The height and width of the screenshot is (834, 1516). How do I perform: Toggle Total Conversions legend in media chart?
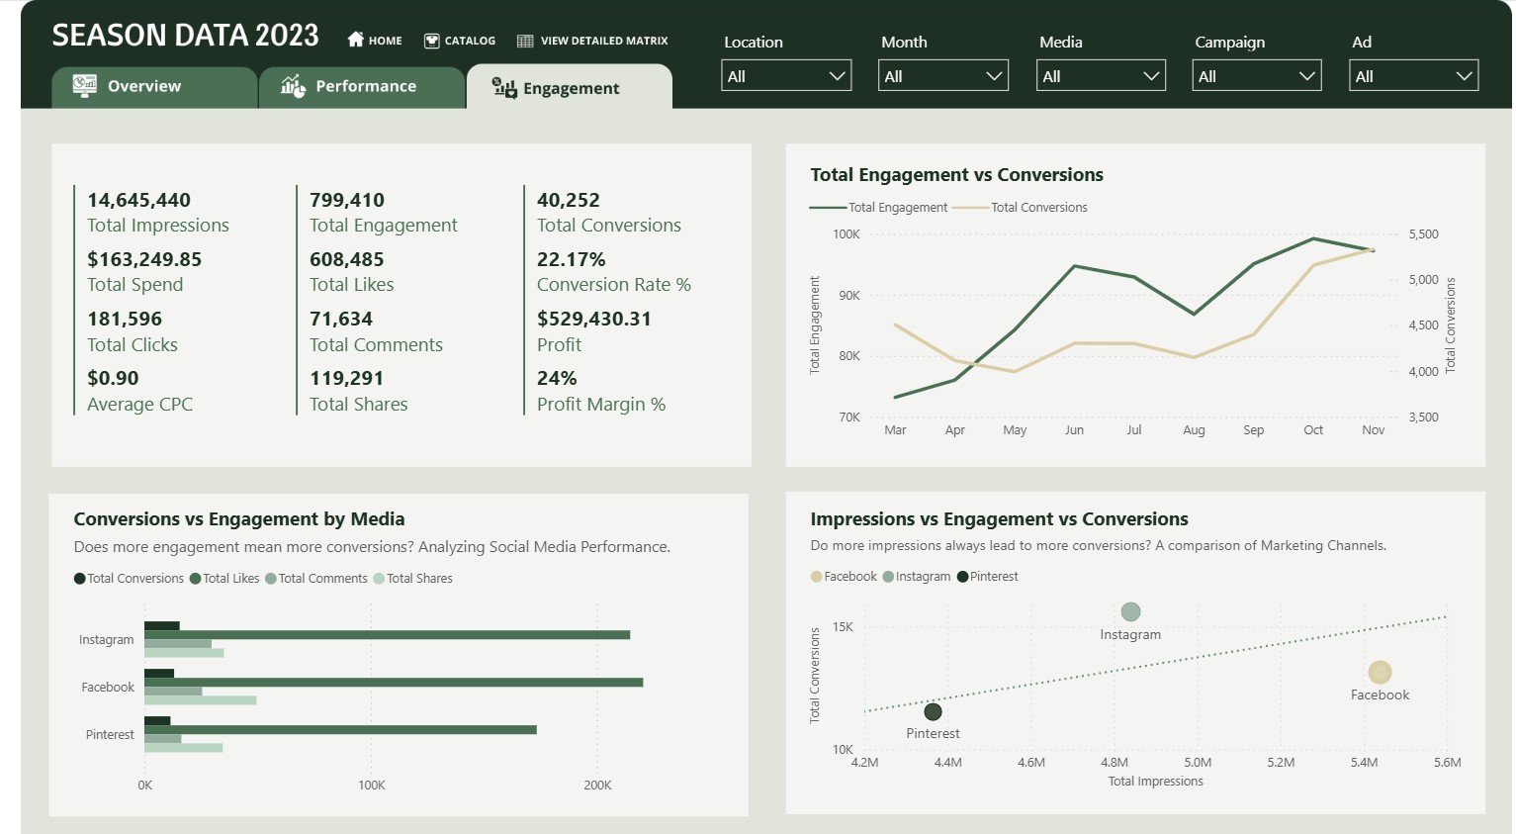[x=129, y=579]
